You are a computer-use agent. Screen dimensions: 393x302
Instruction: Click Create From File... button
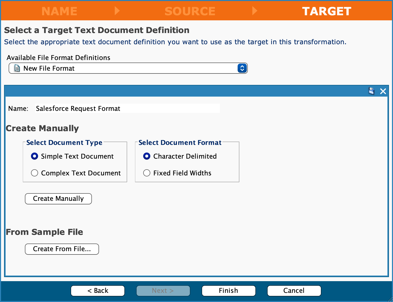point(62,249)
